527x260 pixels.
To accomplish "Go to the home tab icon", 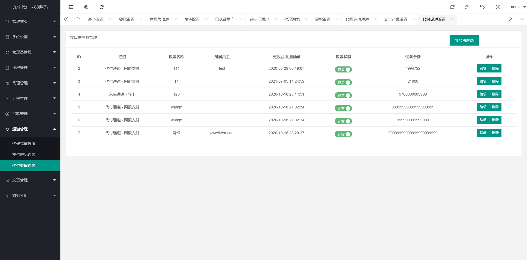I will 78,19.
